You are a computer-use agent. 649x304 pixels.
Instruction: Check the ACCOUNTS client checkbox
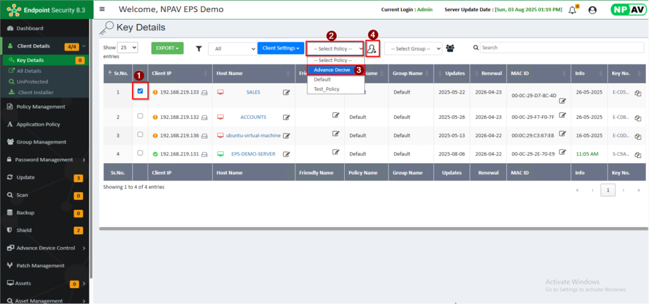140,116
